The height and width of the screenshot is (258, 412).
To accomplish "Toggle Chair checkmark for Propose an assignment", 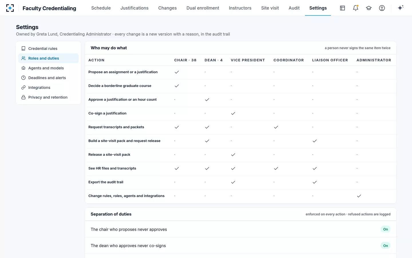I will pyautogui.click(x=177, y=72).
